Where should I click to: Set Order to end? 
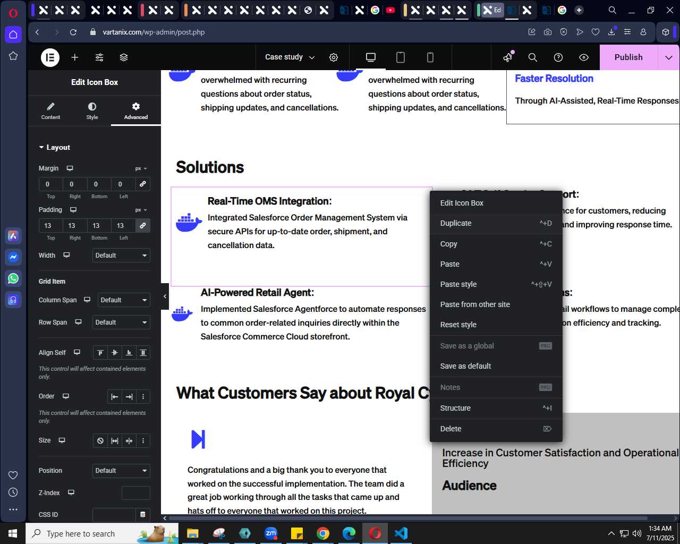pyautogui.click(x=129, y=397)
